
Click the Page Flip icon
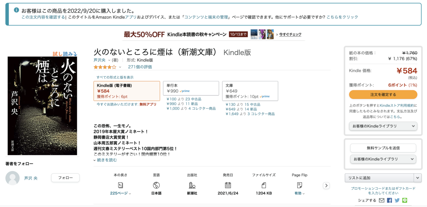click(299, 185)
